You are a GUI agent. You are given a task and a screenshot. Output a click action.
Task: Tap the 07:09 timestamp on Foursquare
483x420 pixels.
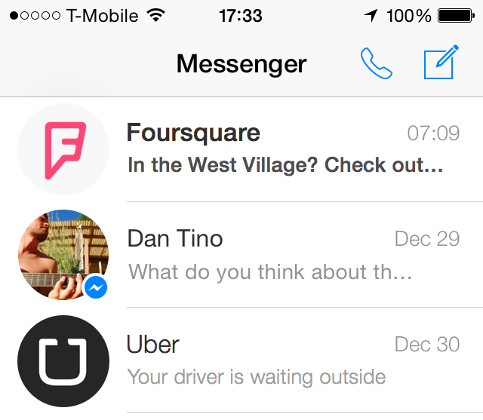click(x=433, y=133)
